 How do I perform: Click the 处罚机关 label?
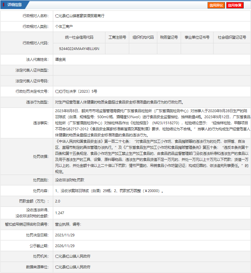[41, 256]
